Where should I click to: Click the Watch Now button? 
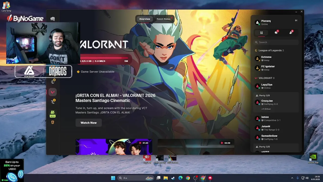[x=89, y=123]
